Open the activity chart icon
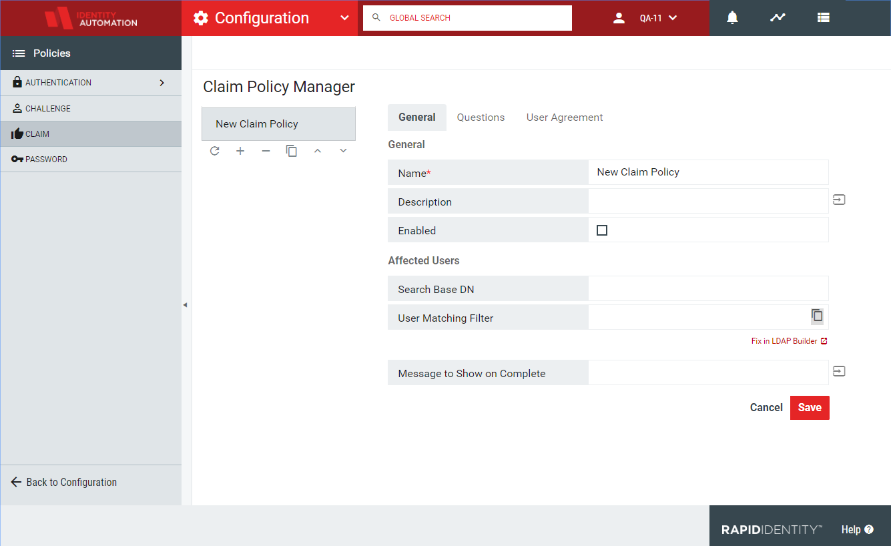This screenshot has height=546, width=891. pos(778,18)
